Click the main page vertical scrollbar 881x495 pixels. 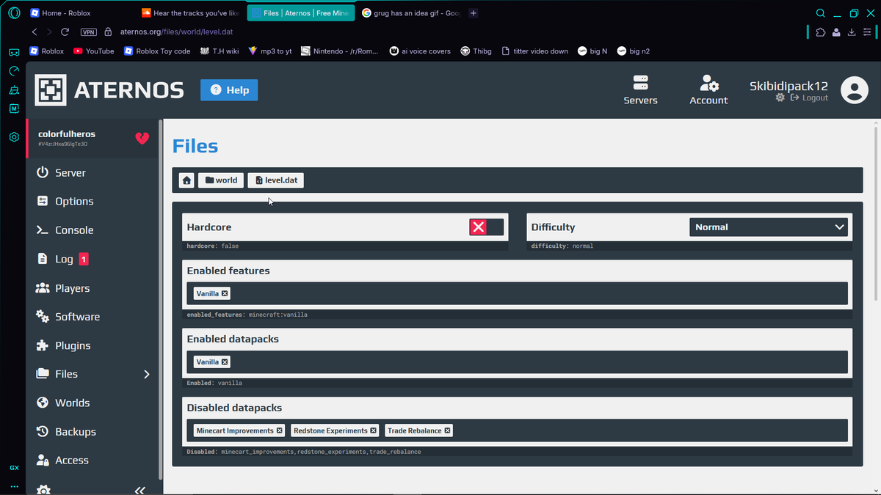coord(877,213)
